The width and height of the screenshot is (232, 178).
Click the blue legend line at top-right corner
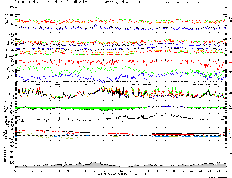(230, 5)
